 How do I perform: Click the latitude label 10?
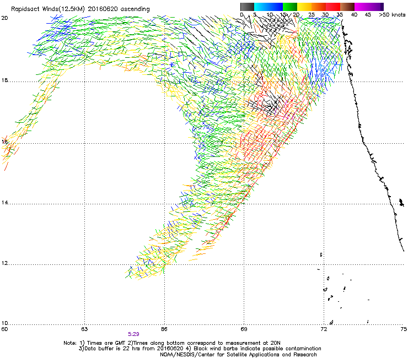pyautogui.click(x=4, y=323)
